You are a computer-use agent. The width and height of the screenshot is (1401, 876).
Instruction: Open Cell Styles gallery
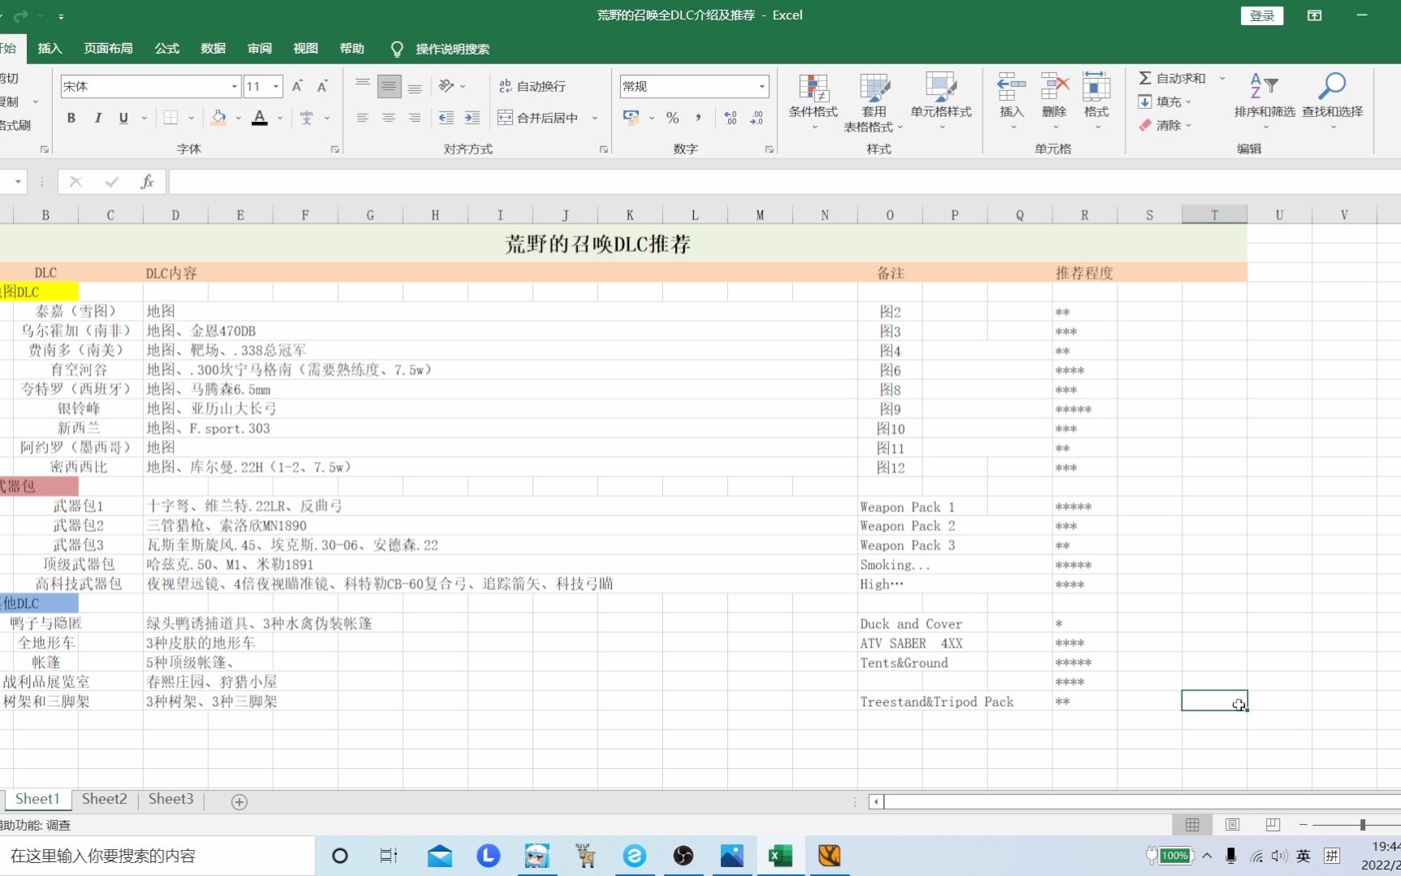(x=941, y=103)
